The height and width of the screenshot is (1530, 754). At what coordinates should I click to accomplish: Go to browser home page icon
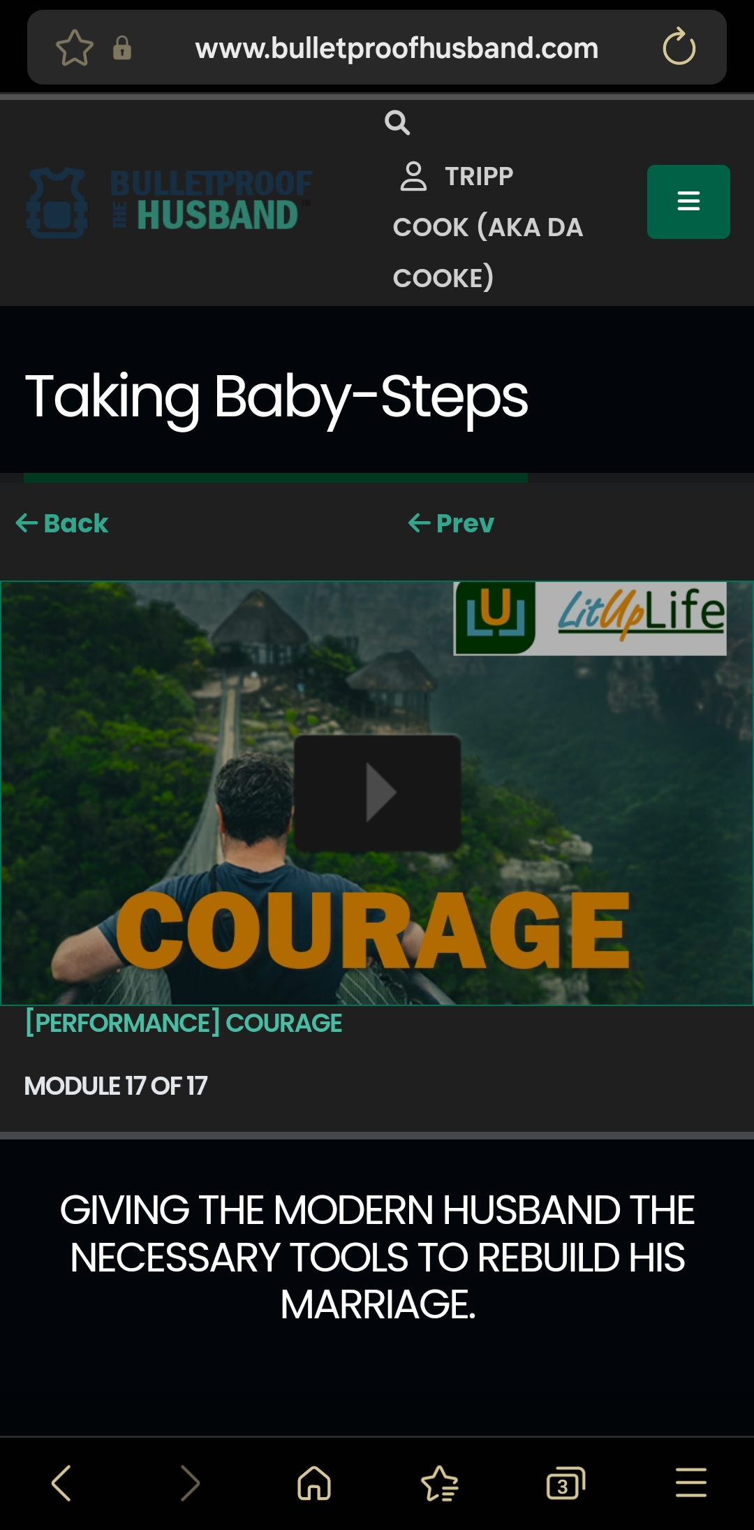click(x=314, y=1482)
